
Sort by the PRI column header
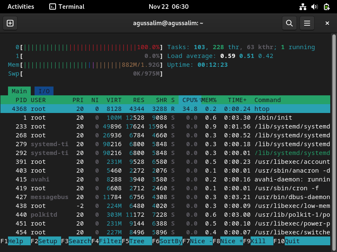78,100
